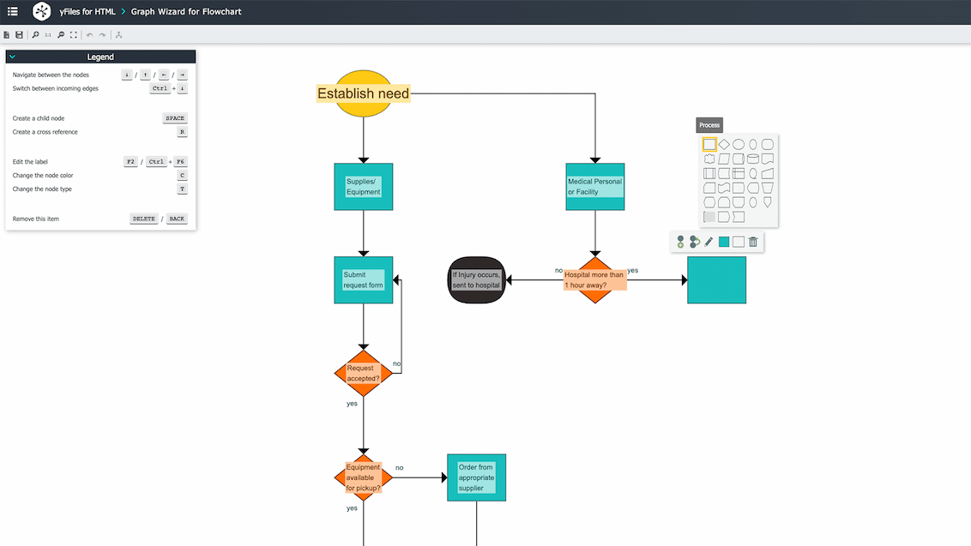Viewport: 971px width, 546px height.
Task: Select the ellipse shape in the Process palette
Action: 739,144
